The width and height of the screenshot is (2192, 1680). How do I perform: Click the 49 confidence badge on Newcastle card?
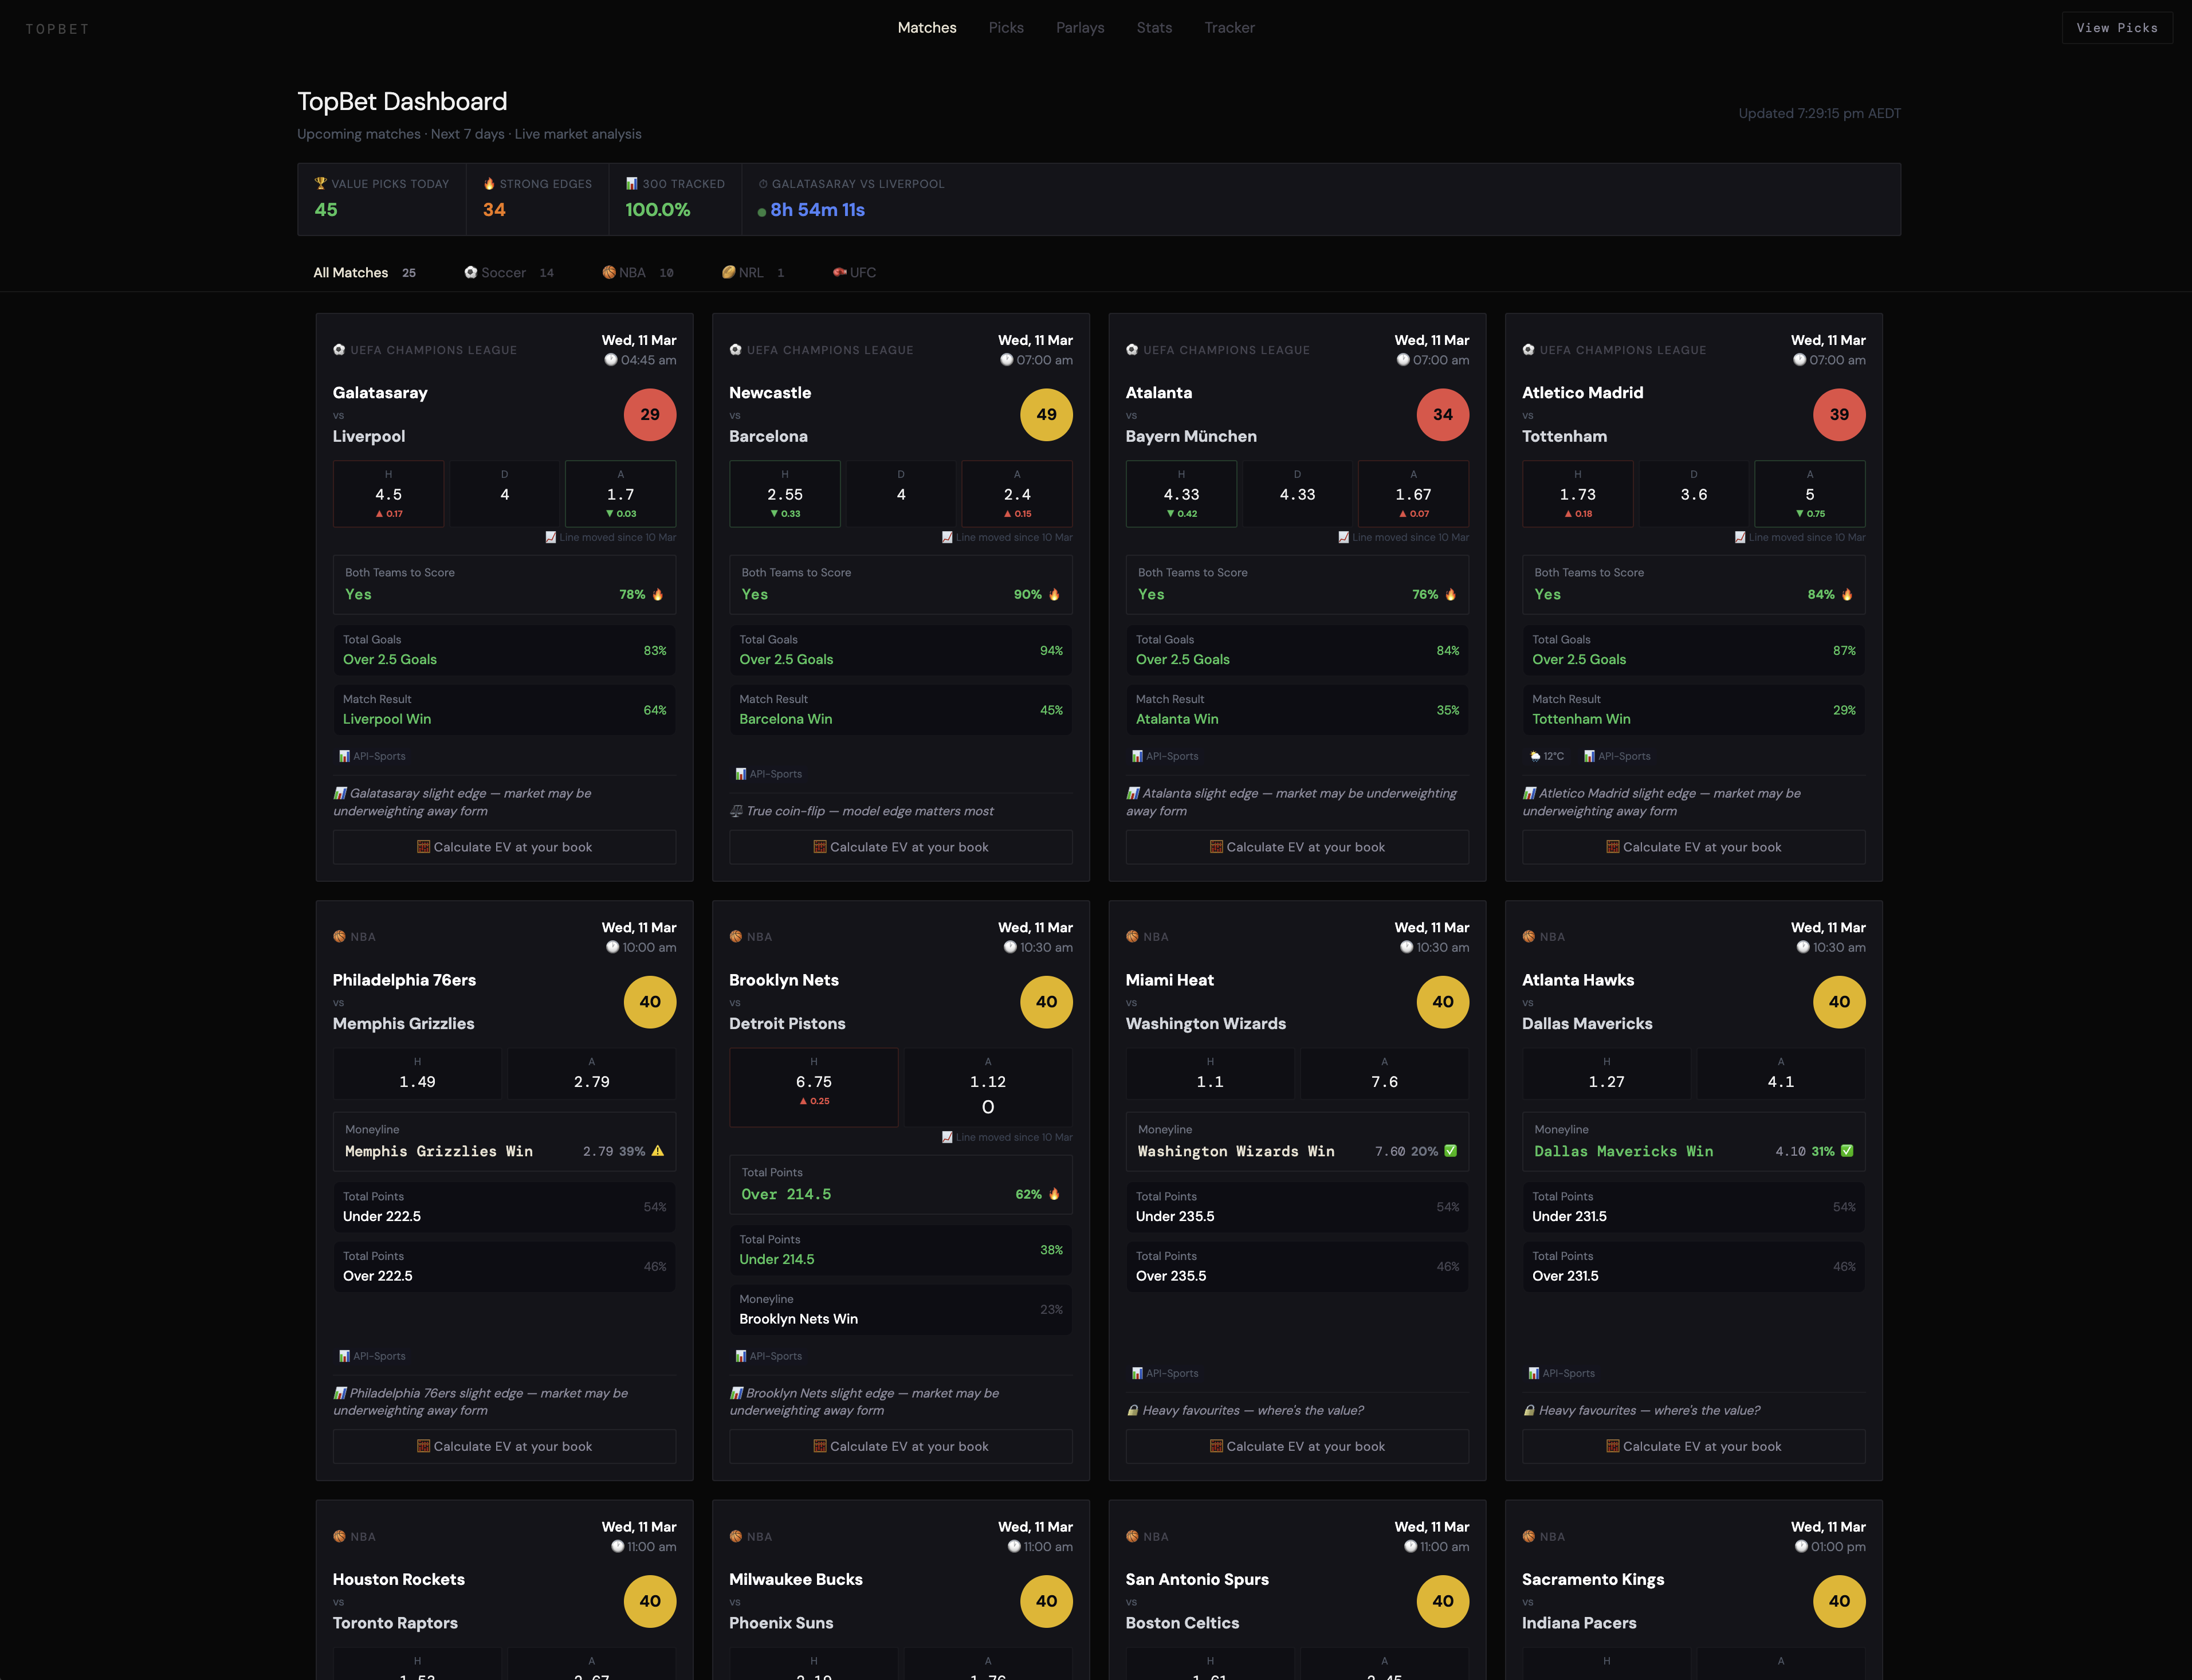1046,414
